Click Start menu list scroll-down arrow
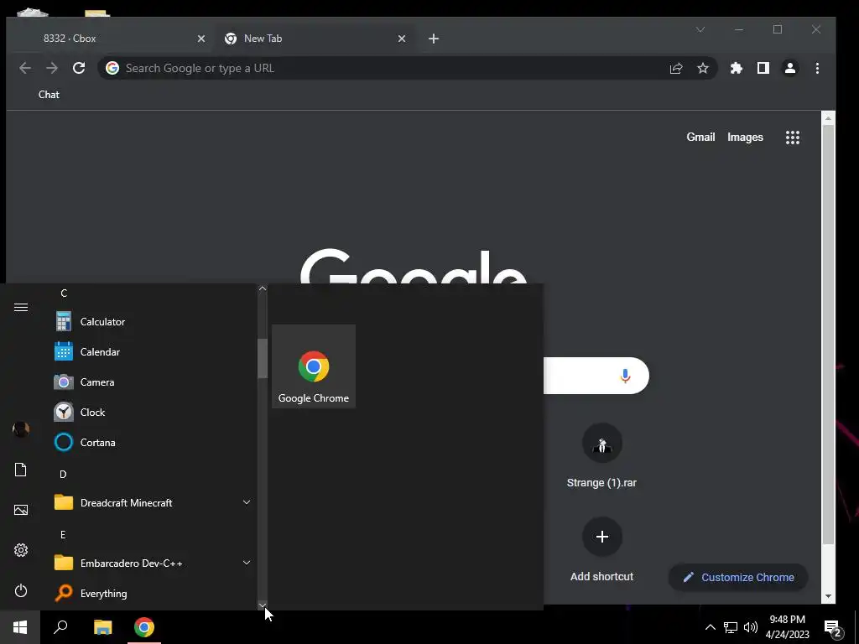The image size is (859, 644). click(263, 605)
